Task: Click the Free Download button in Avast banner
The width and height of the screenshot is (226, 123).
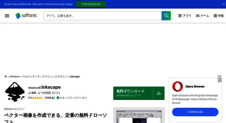Action: click(x=91, y=4)
